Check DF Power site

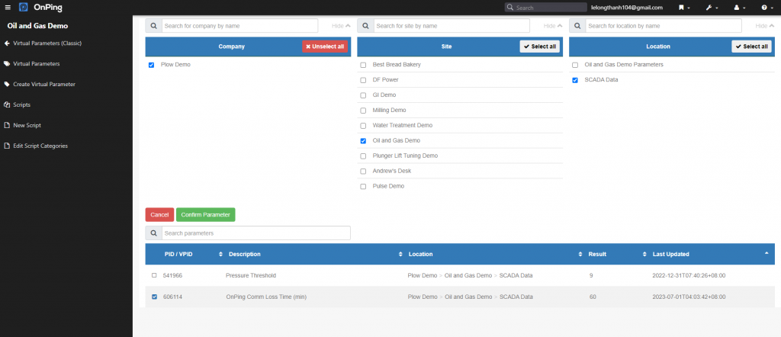[x=363, y=80]
